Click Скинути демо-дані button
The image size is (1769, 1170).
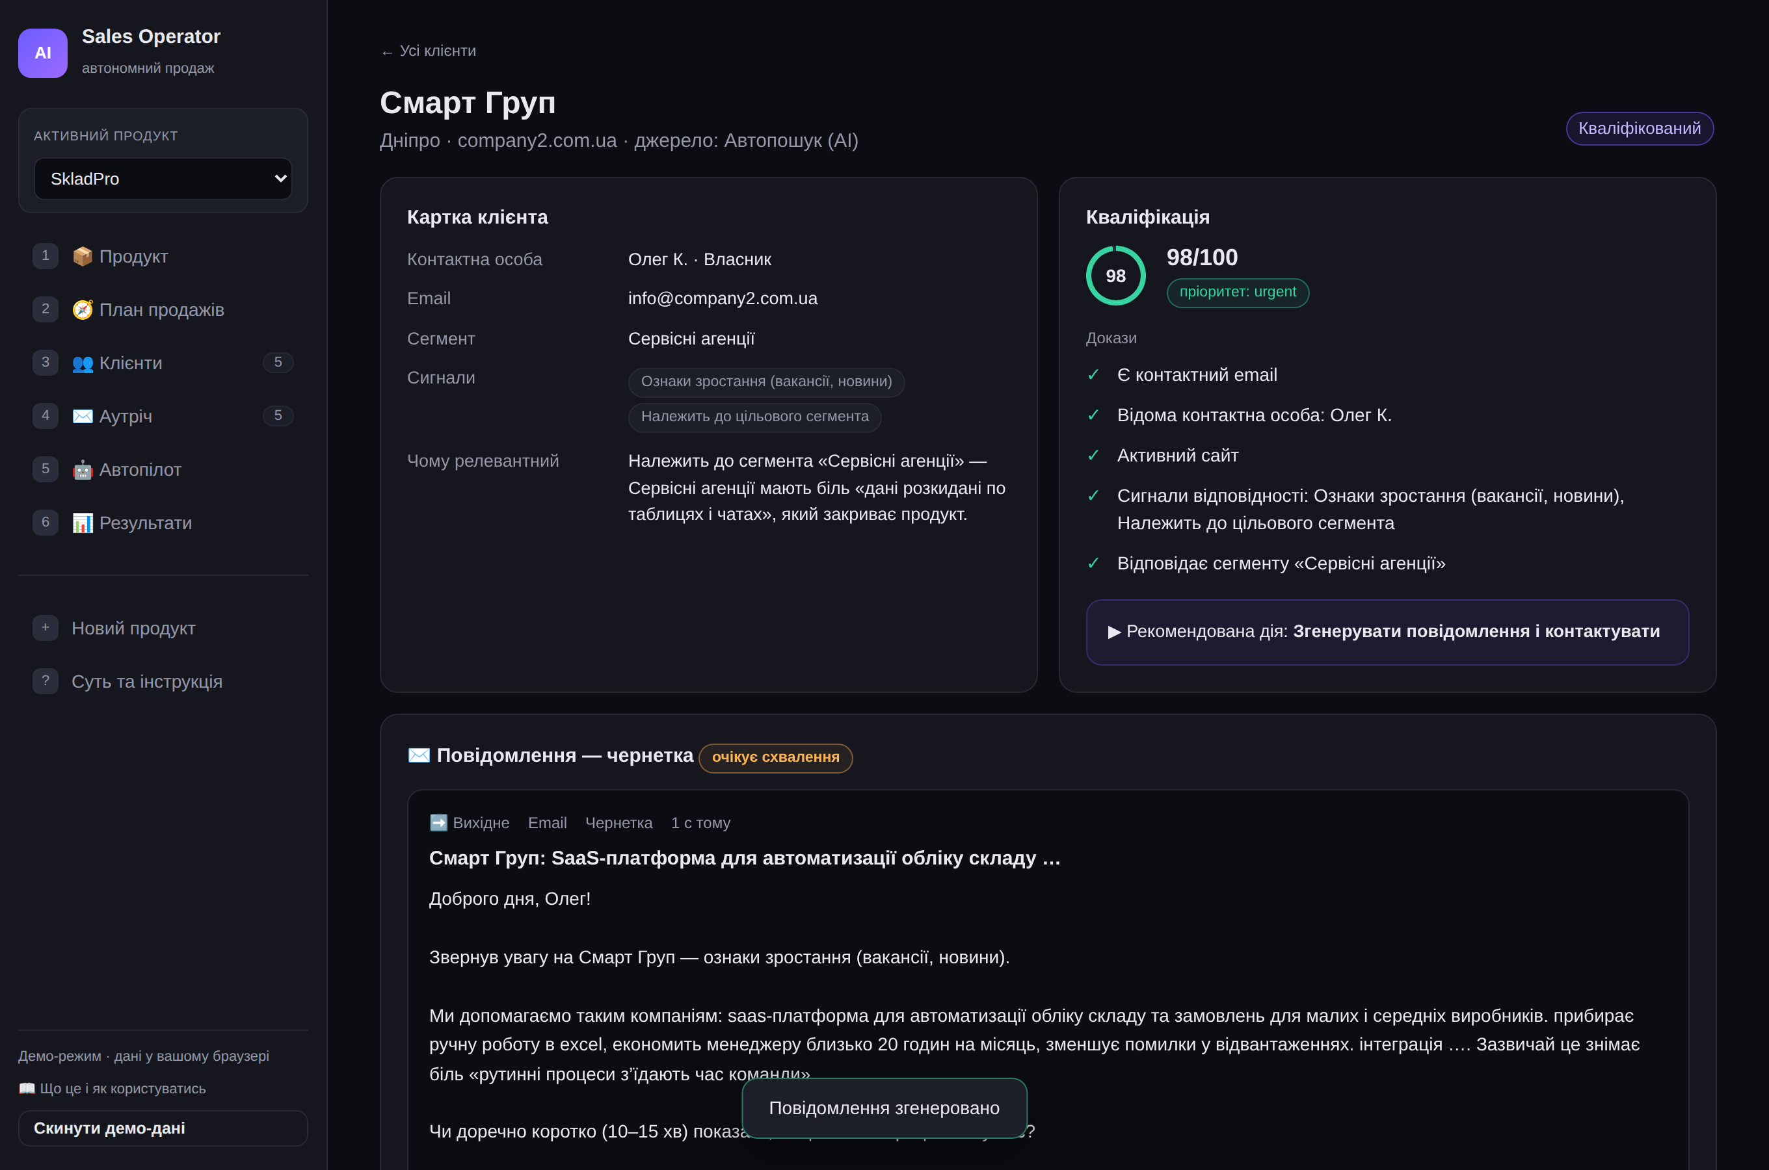(x=163, y=1128)
